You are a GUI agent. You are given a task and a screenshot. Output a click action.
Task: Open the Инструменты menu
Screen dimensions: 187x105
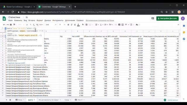point(58,20)
